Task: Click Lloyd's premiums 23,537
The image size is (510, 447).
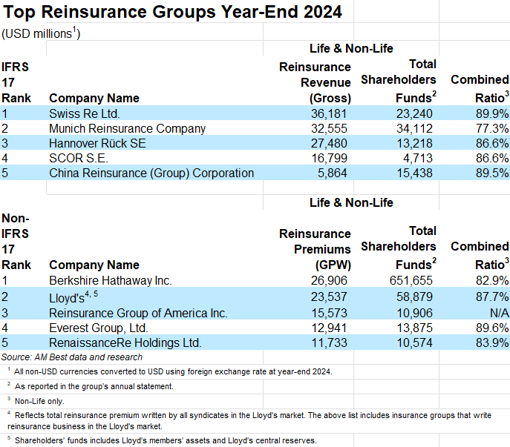Action: (329, 297)
